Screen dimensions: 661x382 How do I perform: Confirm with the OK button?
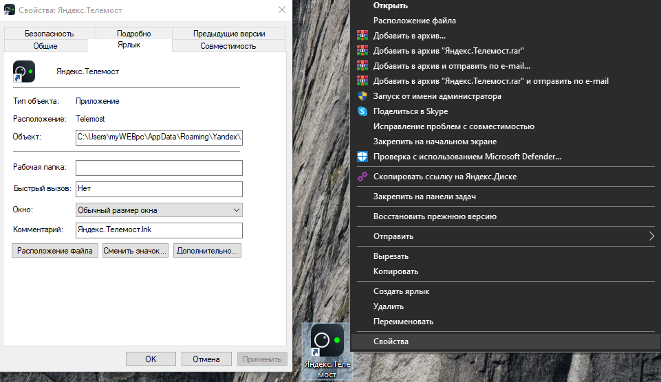[151, 359]
